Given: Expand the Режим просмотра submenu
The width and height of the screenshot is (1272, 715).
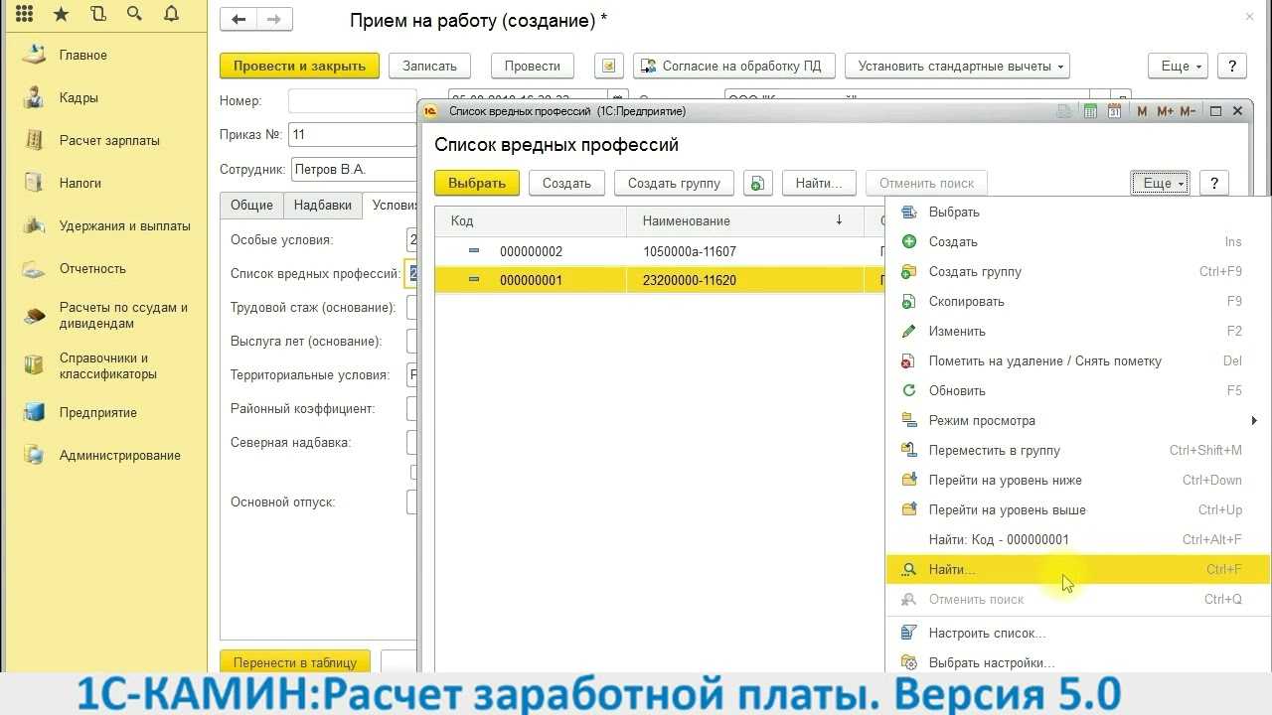Looking at the screenshot, I should (x=1078, y=420).
